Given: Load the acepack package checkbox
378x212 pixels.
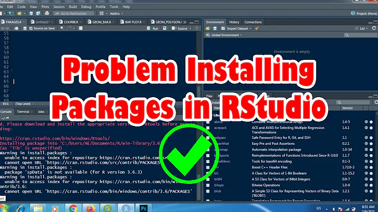Looking at the screenshot, I should click(x=208, y=128).
